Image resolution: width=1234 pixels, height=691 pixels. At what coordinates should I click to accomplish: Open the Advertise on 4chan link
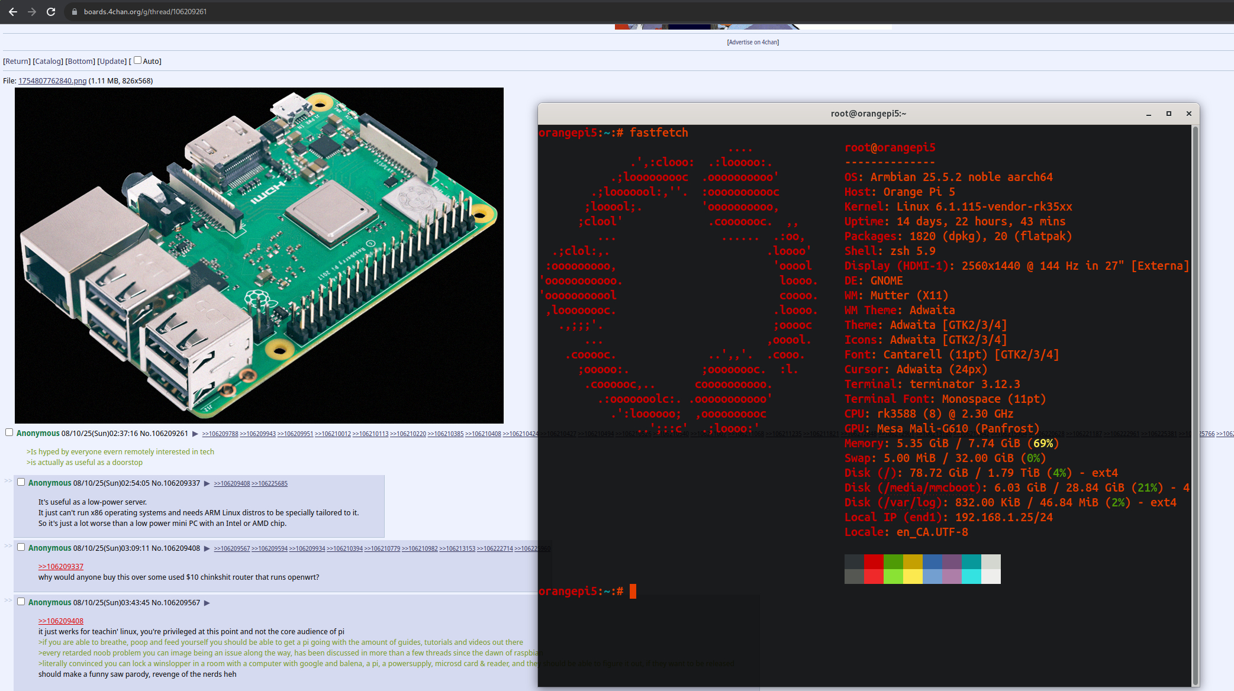pyautogui.click(x=753, y=42)
